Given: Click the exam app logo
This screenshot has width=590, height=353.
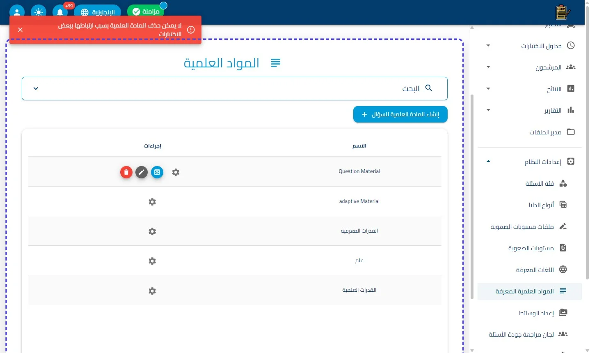Looking at the screenshot, I should click(563, 12).
